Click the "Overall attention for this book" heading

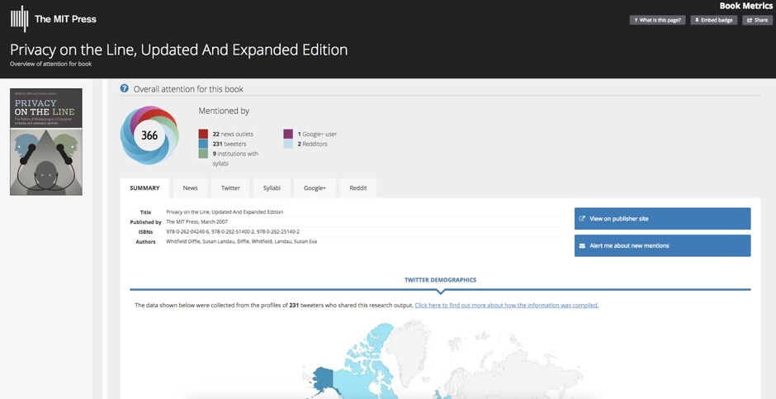[x=188, y=89]
